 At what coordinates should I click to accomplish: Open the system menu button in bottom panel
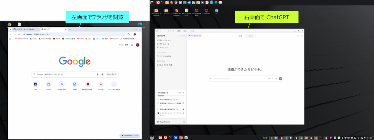pyautogui.click(x=152, y=137)
